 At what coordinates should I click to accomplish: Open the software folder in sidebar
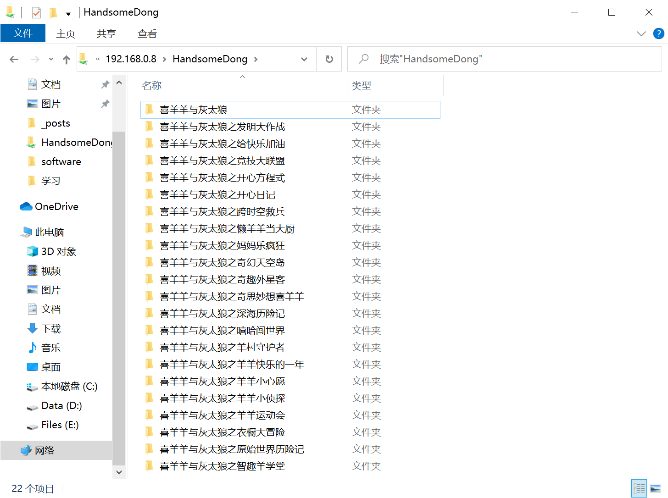pos(61,162)
